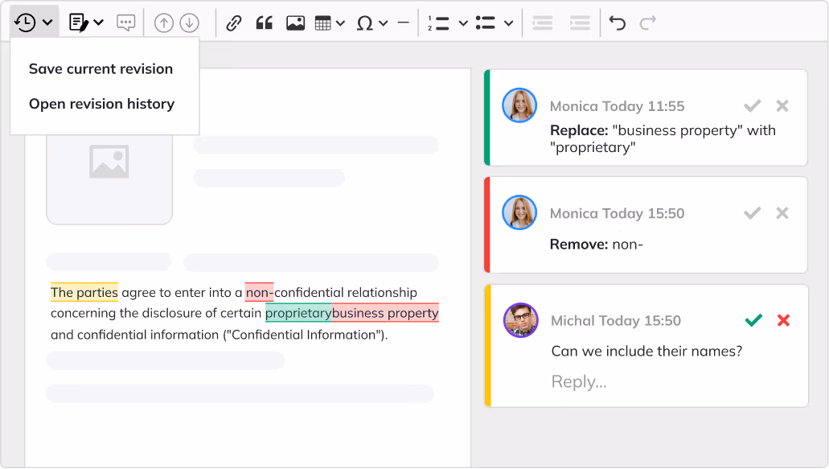Viewport: 829px width, 469px height.
Task: Click the add comment speech bubble icon
Action: [x=125, y=23]
